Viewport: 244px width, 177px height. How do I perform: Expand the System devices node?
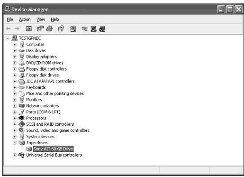coord(14,137)
